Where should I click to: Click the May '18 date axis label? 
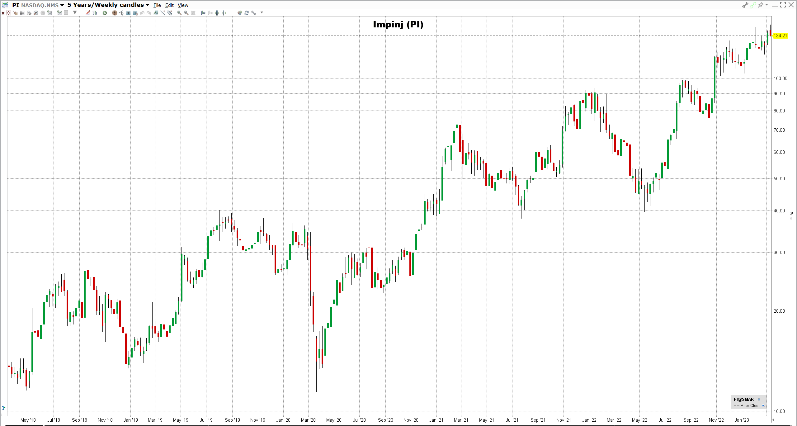point(28,420)
